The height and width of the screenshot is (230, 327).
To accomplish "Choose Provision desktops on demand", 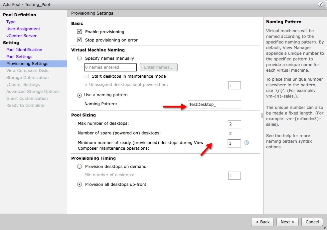I will (x=80, y=167).
